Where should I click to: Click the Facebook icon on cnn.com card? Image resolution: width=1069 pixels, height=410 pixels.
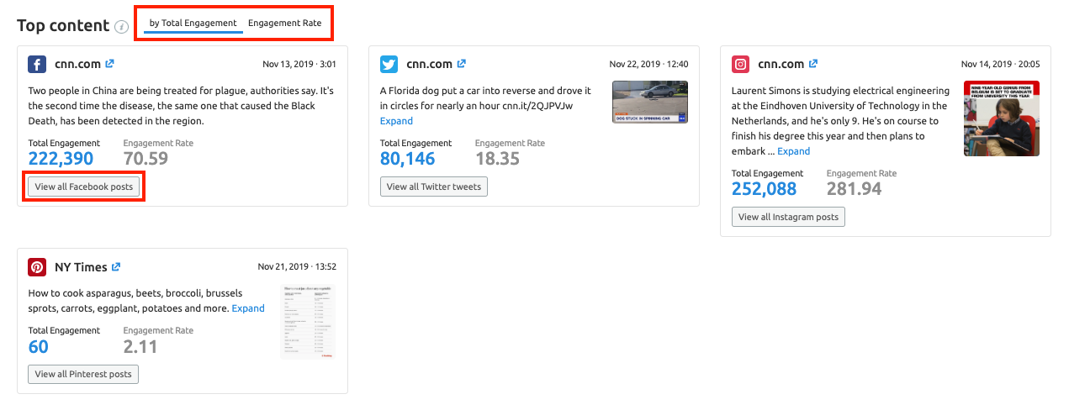click(37, 65)
